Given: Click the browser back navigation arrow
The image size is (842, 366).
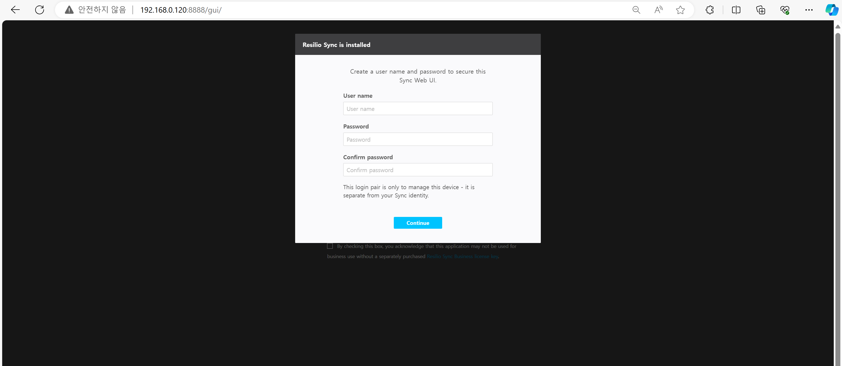Looking at the screenshot, I should pos(15,10).
